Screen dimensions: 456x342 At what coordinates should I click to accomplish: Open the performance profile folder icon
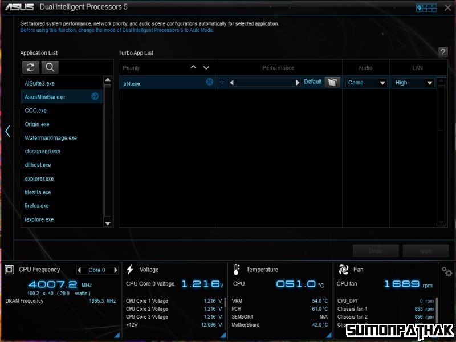click(332, 82)
